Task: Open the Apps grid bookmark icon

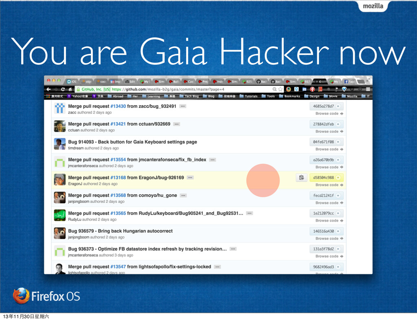Action: click(48, 96)
